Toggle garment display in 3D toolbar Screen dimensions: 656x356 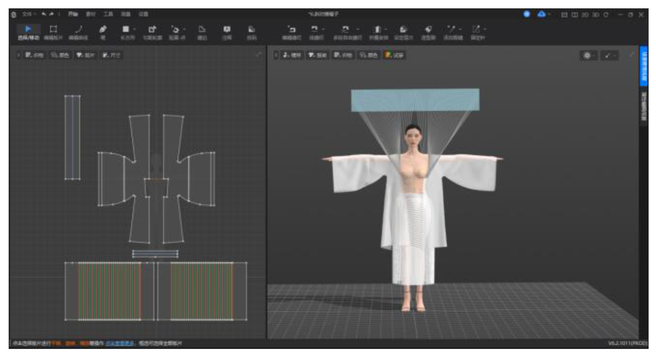pyautogui.click(x=317, y=55)
